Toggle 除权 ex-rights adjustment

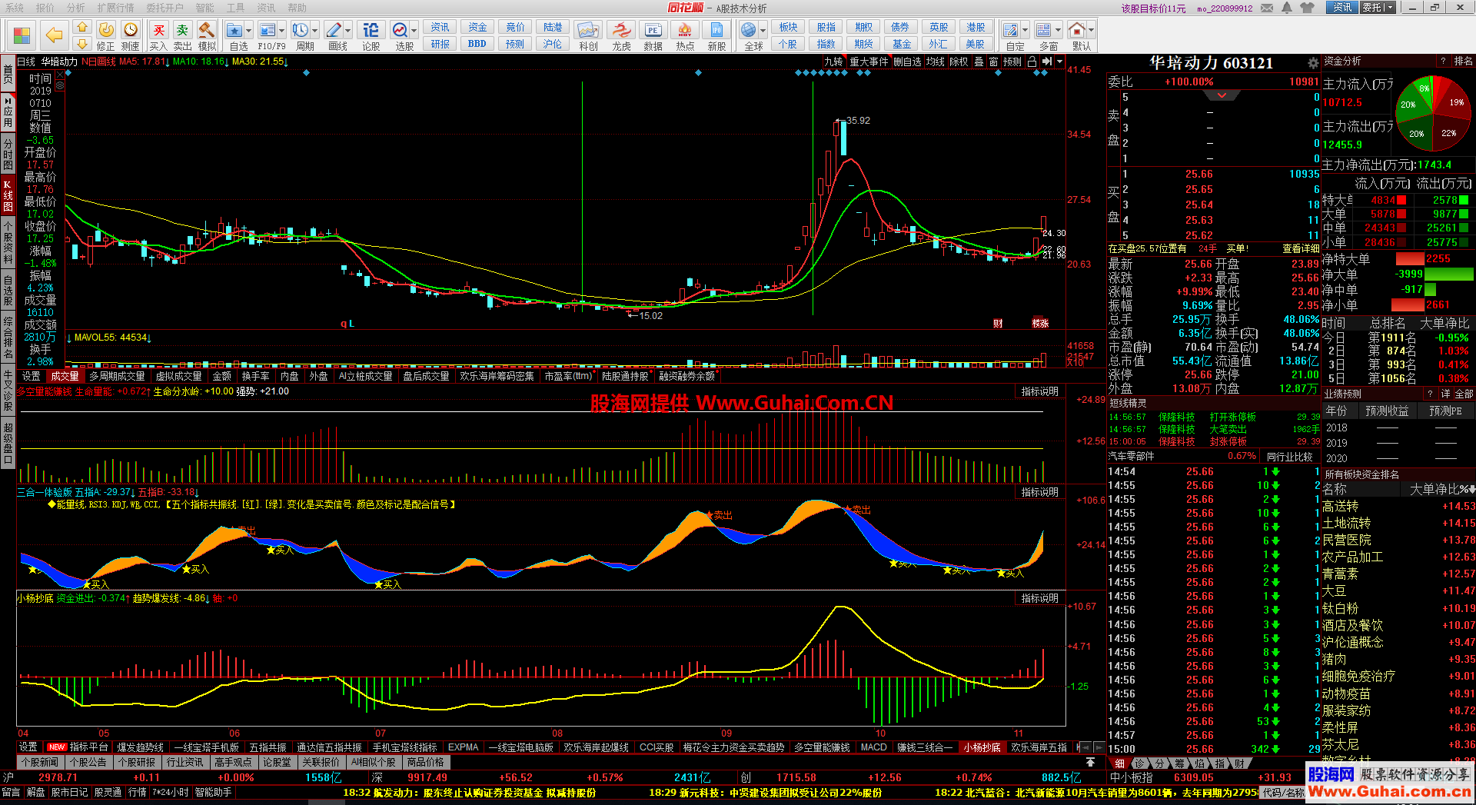pyautogui.click(x=959, y=62)
